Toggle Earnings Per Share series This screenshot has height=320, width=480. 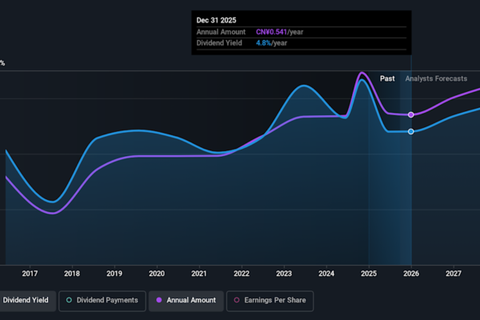(271, 301)
